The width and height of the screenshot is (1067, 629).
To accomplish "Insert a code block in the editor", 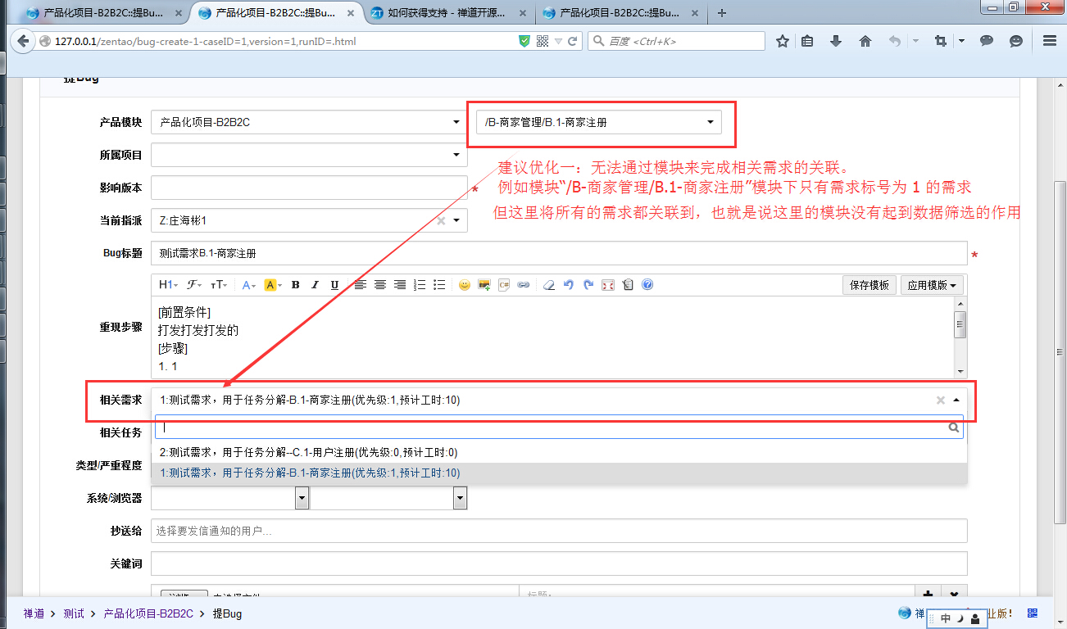I will tap(504, 285).
